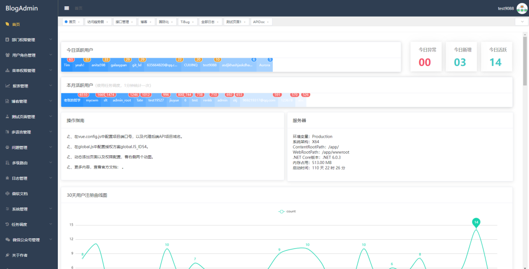Expand the 系统管理 submenu arrow
The height and width of the screenshot is (269, 529).
pyautogui.click(x=50, y=209)
